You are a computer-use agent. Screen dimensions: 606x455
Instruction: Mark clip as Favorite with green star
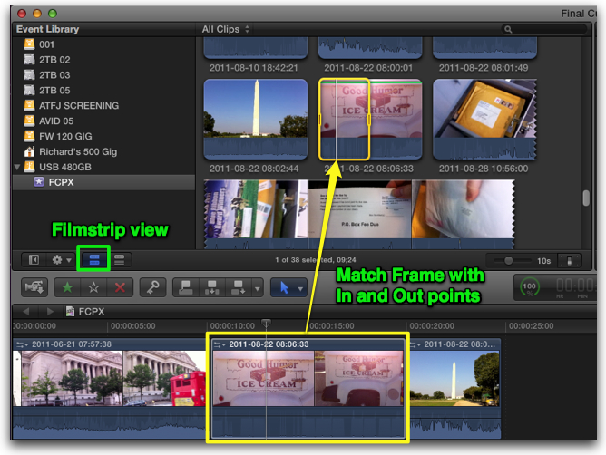pyautogui.click(x=67, y=287)
